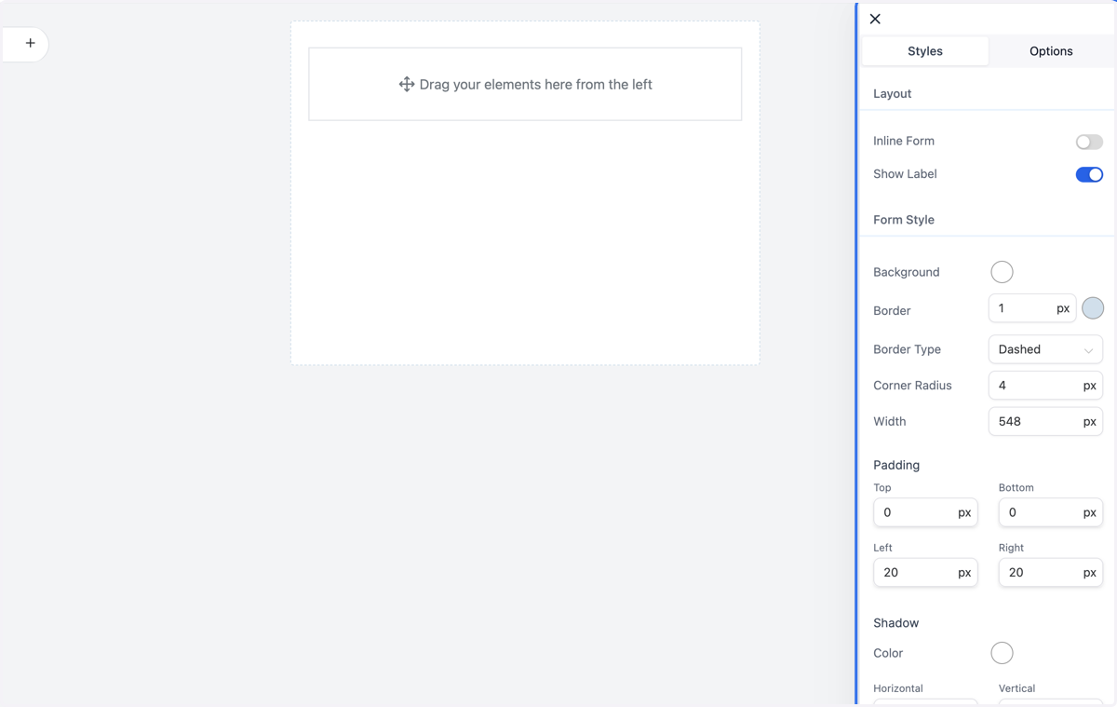Edit the Corner Radius field
Viewport: 1117px width, 707px height.
[1045, 386]
